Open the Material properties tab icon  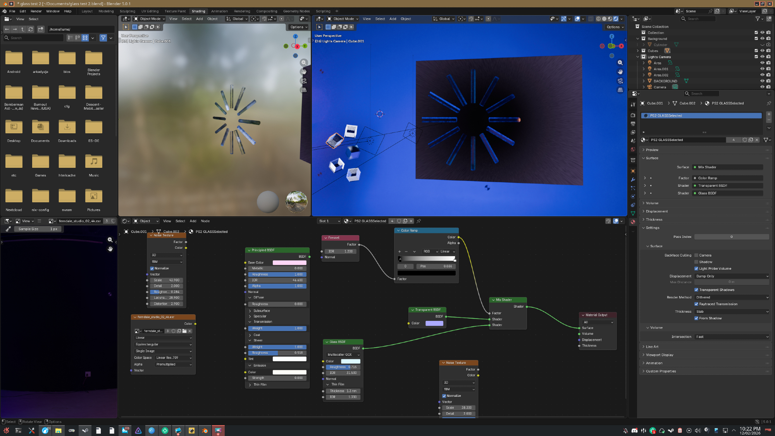(633, 222)
